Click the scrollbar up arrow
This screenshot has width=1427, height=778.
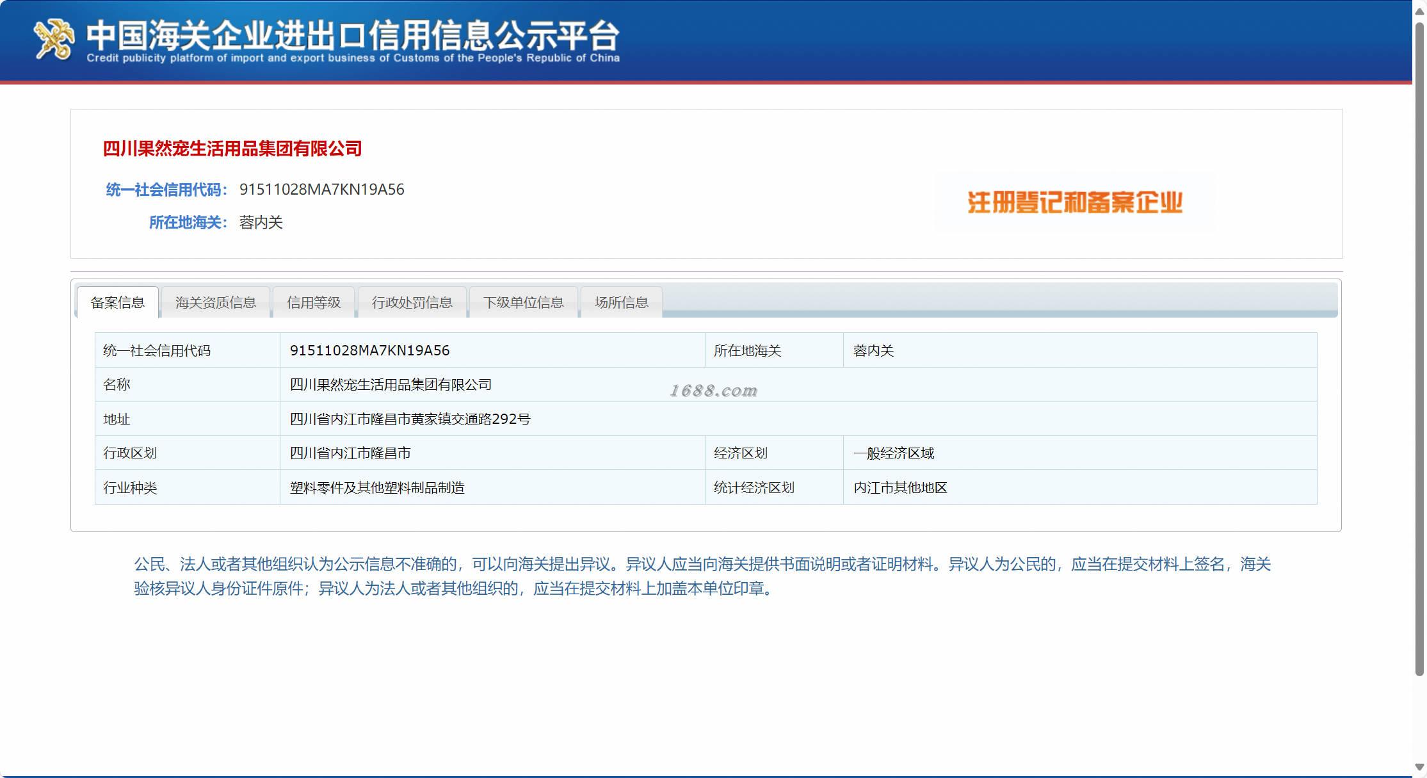1419,12
